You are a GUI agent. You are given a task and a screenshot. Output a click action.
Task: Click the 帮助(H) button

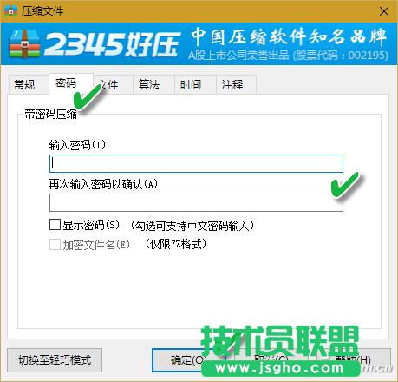click(x=354, y=360)
